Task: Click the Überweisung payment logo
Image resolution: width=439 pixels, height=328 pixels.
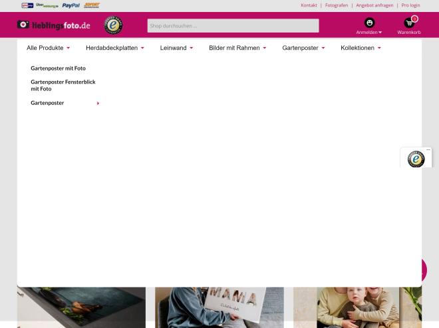Action: coord(47,5)
